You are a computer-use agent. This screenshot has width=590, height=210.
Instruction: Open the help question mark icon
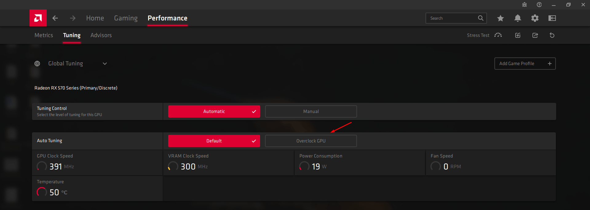coord(539,5)
